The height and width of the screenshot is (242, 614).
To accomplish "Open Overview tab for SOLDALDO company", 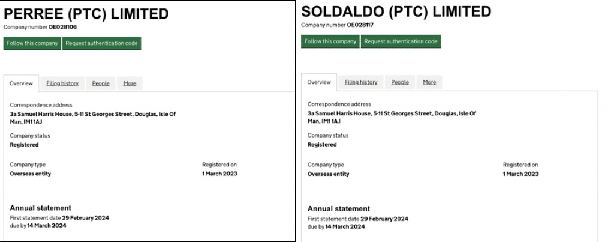I will click(x=319, y=82).
